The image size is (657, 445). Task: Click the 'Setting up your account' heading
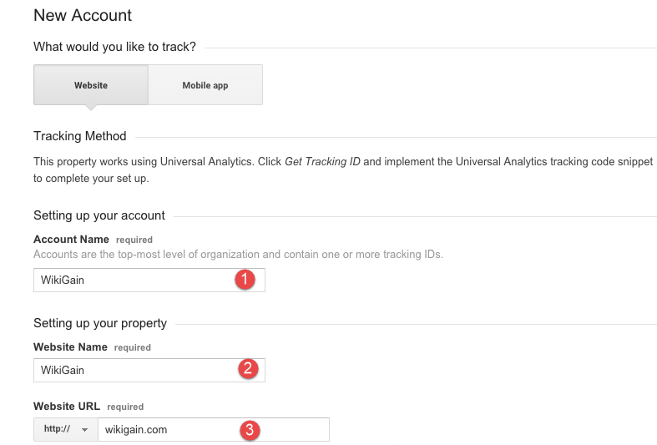(99, 215)
